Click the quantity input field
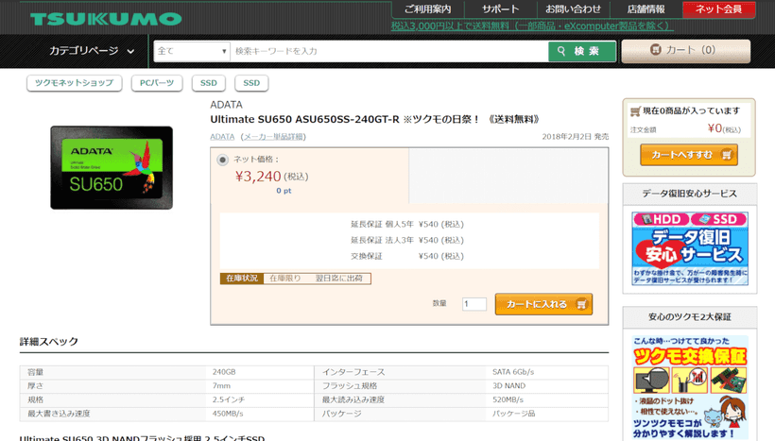The height and width of the screenshot is (441, 775). (474, 304)
